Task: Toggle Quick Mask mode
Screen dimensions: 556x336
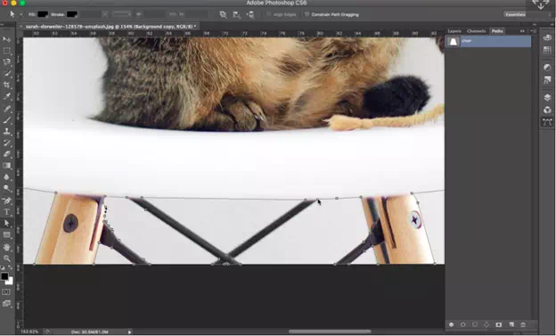Action: (6, 292)
